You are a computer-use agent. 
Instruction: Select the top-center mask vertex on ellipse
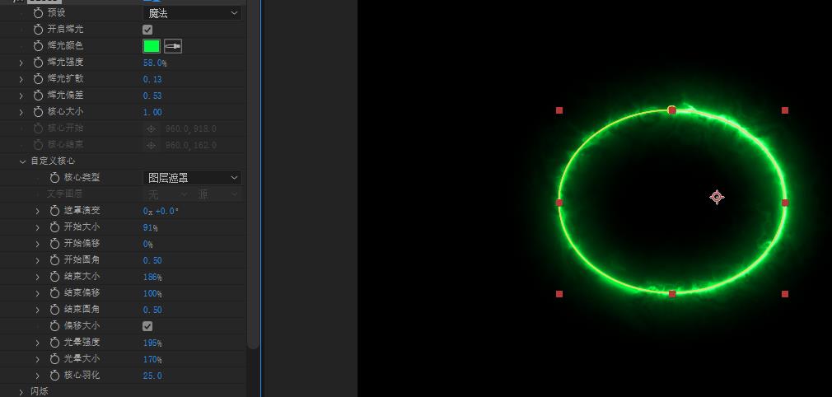pos(672,110)
